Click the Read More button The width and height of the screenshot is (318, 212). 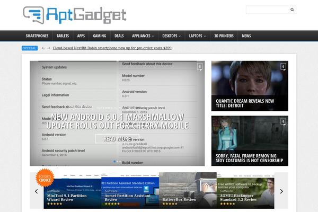(117, 139)
